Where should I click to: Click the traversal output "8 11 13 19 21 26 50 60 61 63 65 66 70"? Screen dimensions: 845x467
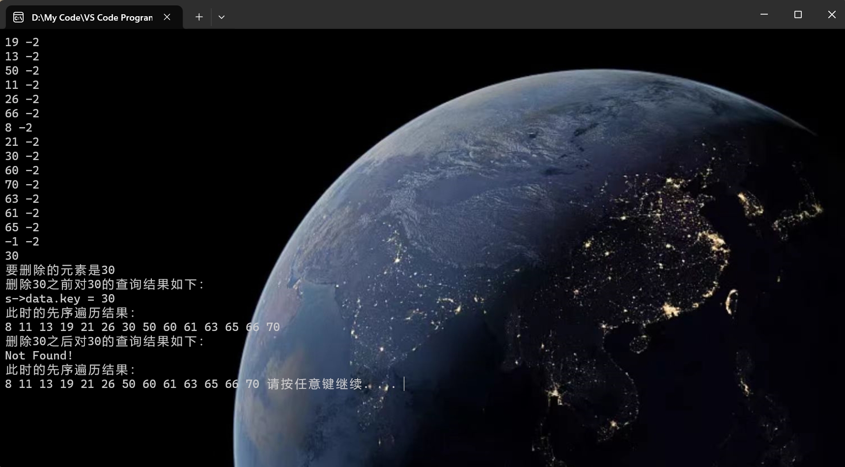click(x=132, y=384)
